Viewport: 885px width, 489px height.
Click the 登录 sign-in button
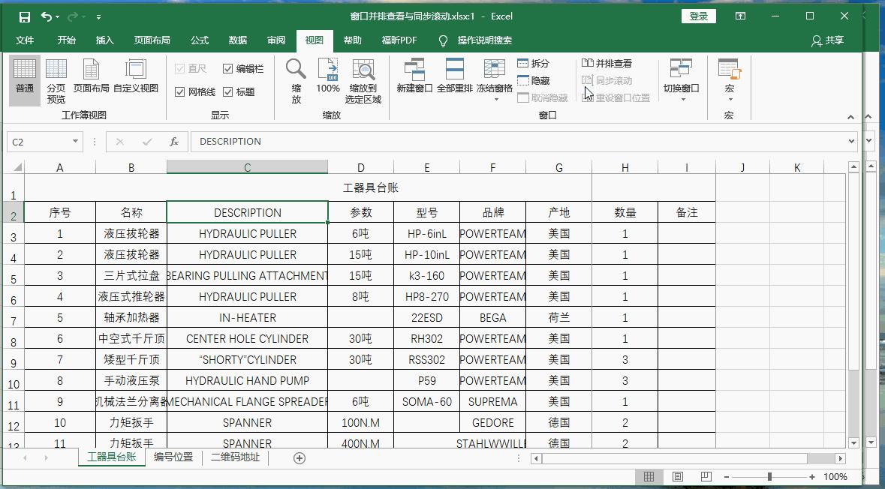[x=698, y=15]
